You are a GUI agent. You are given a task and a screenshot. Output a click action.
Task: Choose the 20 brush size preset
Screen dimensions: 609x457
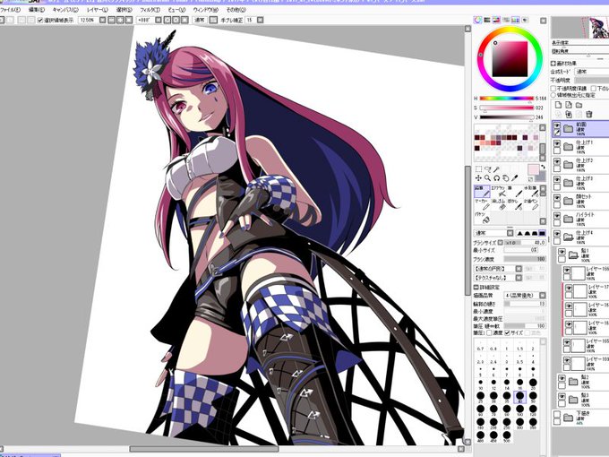pos(533,384)
